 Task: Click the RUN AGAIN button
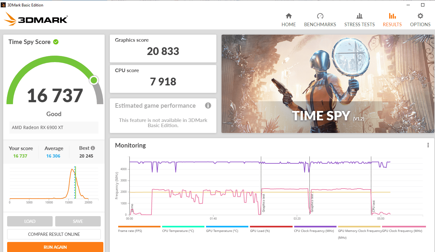[x=55, y=247]
